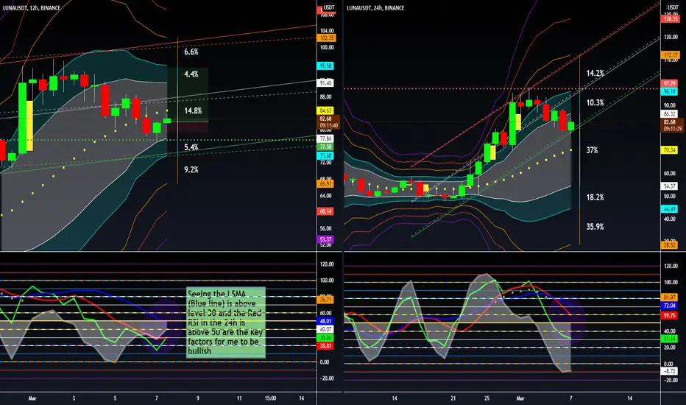
Task: Click the 18.2% label on the 24h chart
Action: click(x=595, y=197)
